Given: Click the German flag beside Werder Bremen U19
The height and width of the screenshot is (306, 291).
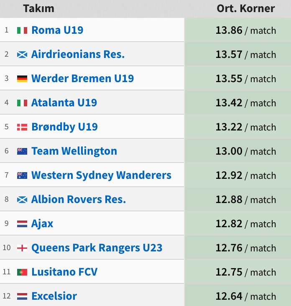Looking at the screenshot, I should pos(22,79).
